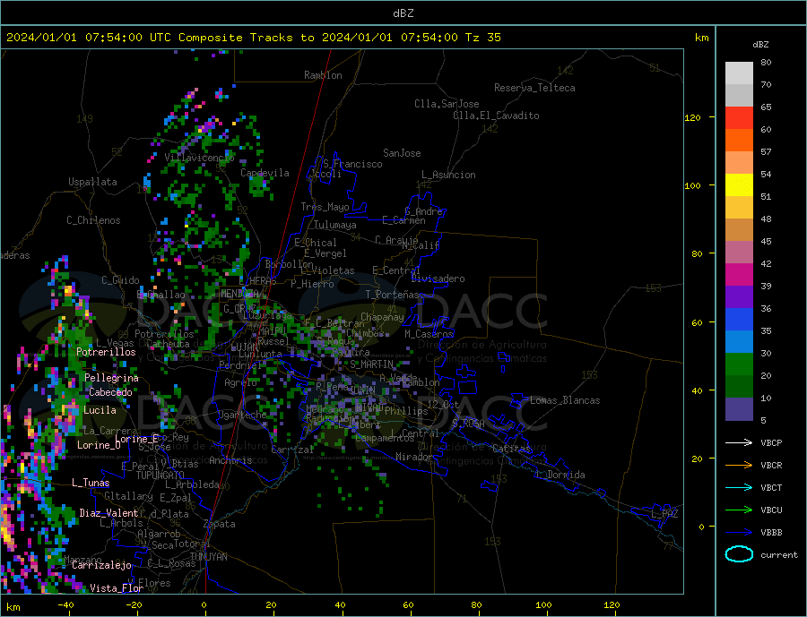The image size is (807, 617).
Task: Click the Capdevila place label
Action: pyautogui.click(x=265, y=173)
